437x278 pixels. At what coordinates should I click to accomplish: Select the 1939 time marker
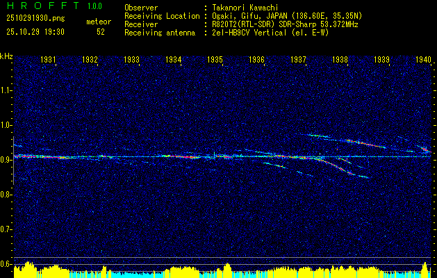click(x=381, y=59)
